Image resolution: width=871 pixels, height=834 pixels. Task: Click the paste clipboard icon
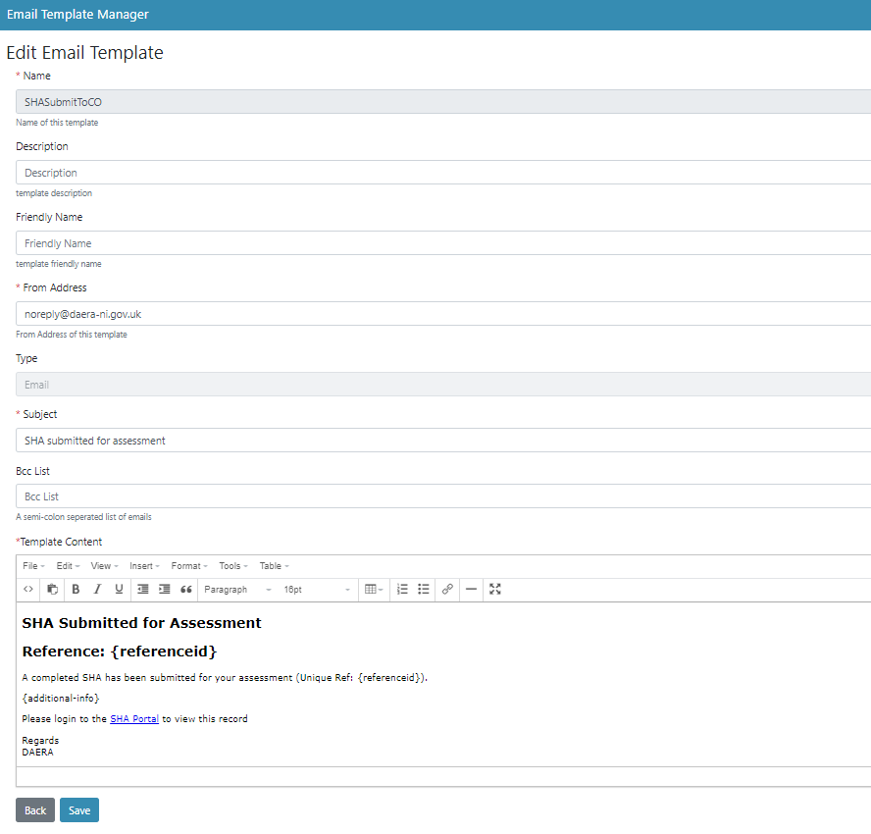(53, 590)
